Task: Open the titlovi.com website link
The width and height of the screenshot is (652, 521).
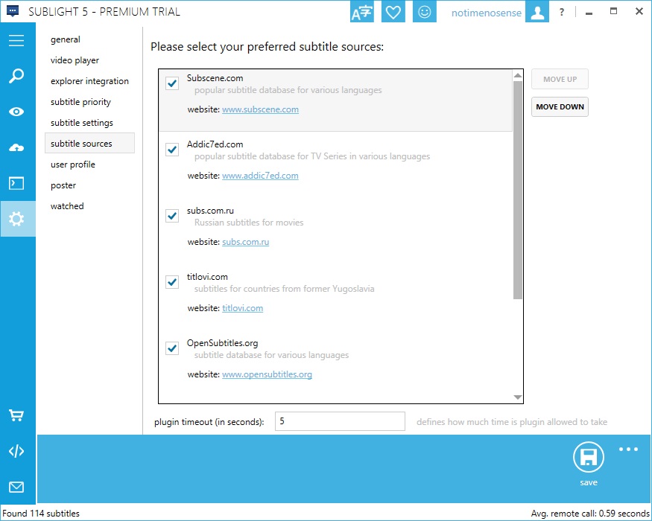Action: coord(242,308)
